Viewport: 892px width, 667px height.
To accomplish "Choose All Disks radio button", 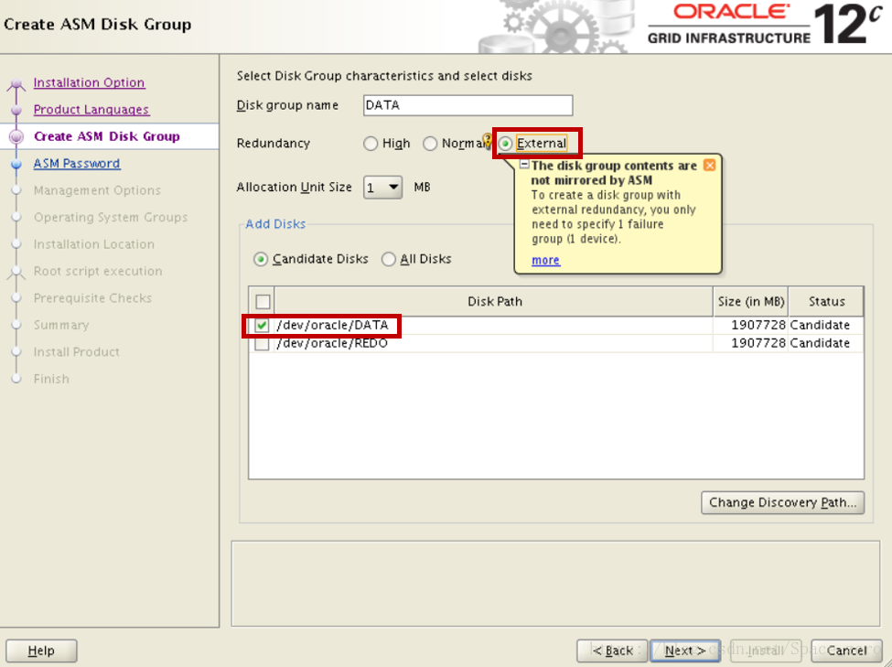I will pos(389,260).
